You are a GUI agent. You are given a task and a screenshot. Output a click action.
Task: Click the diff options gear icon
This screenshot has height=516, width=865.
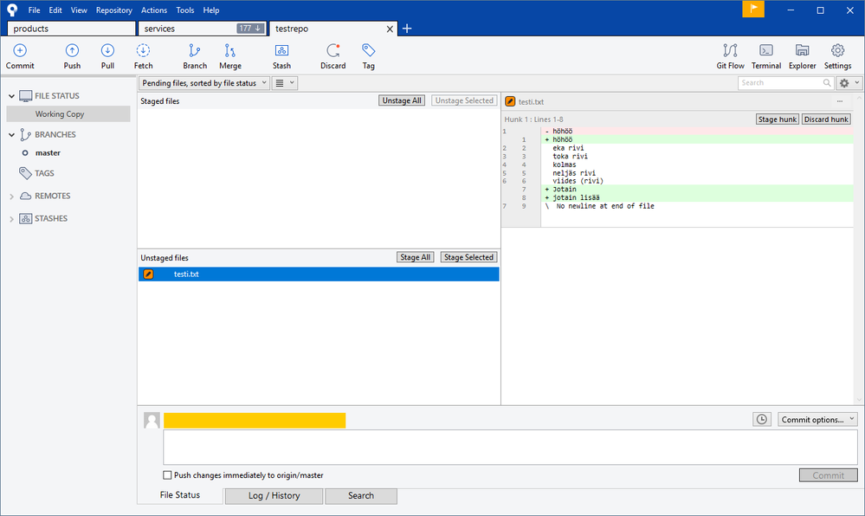coord(844,83)
